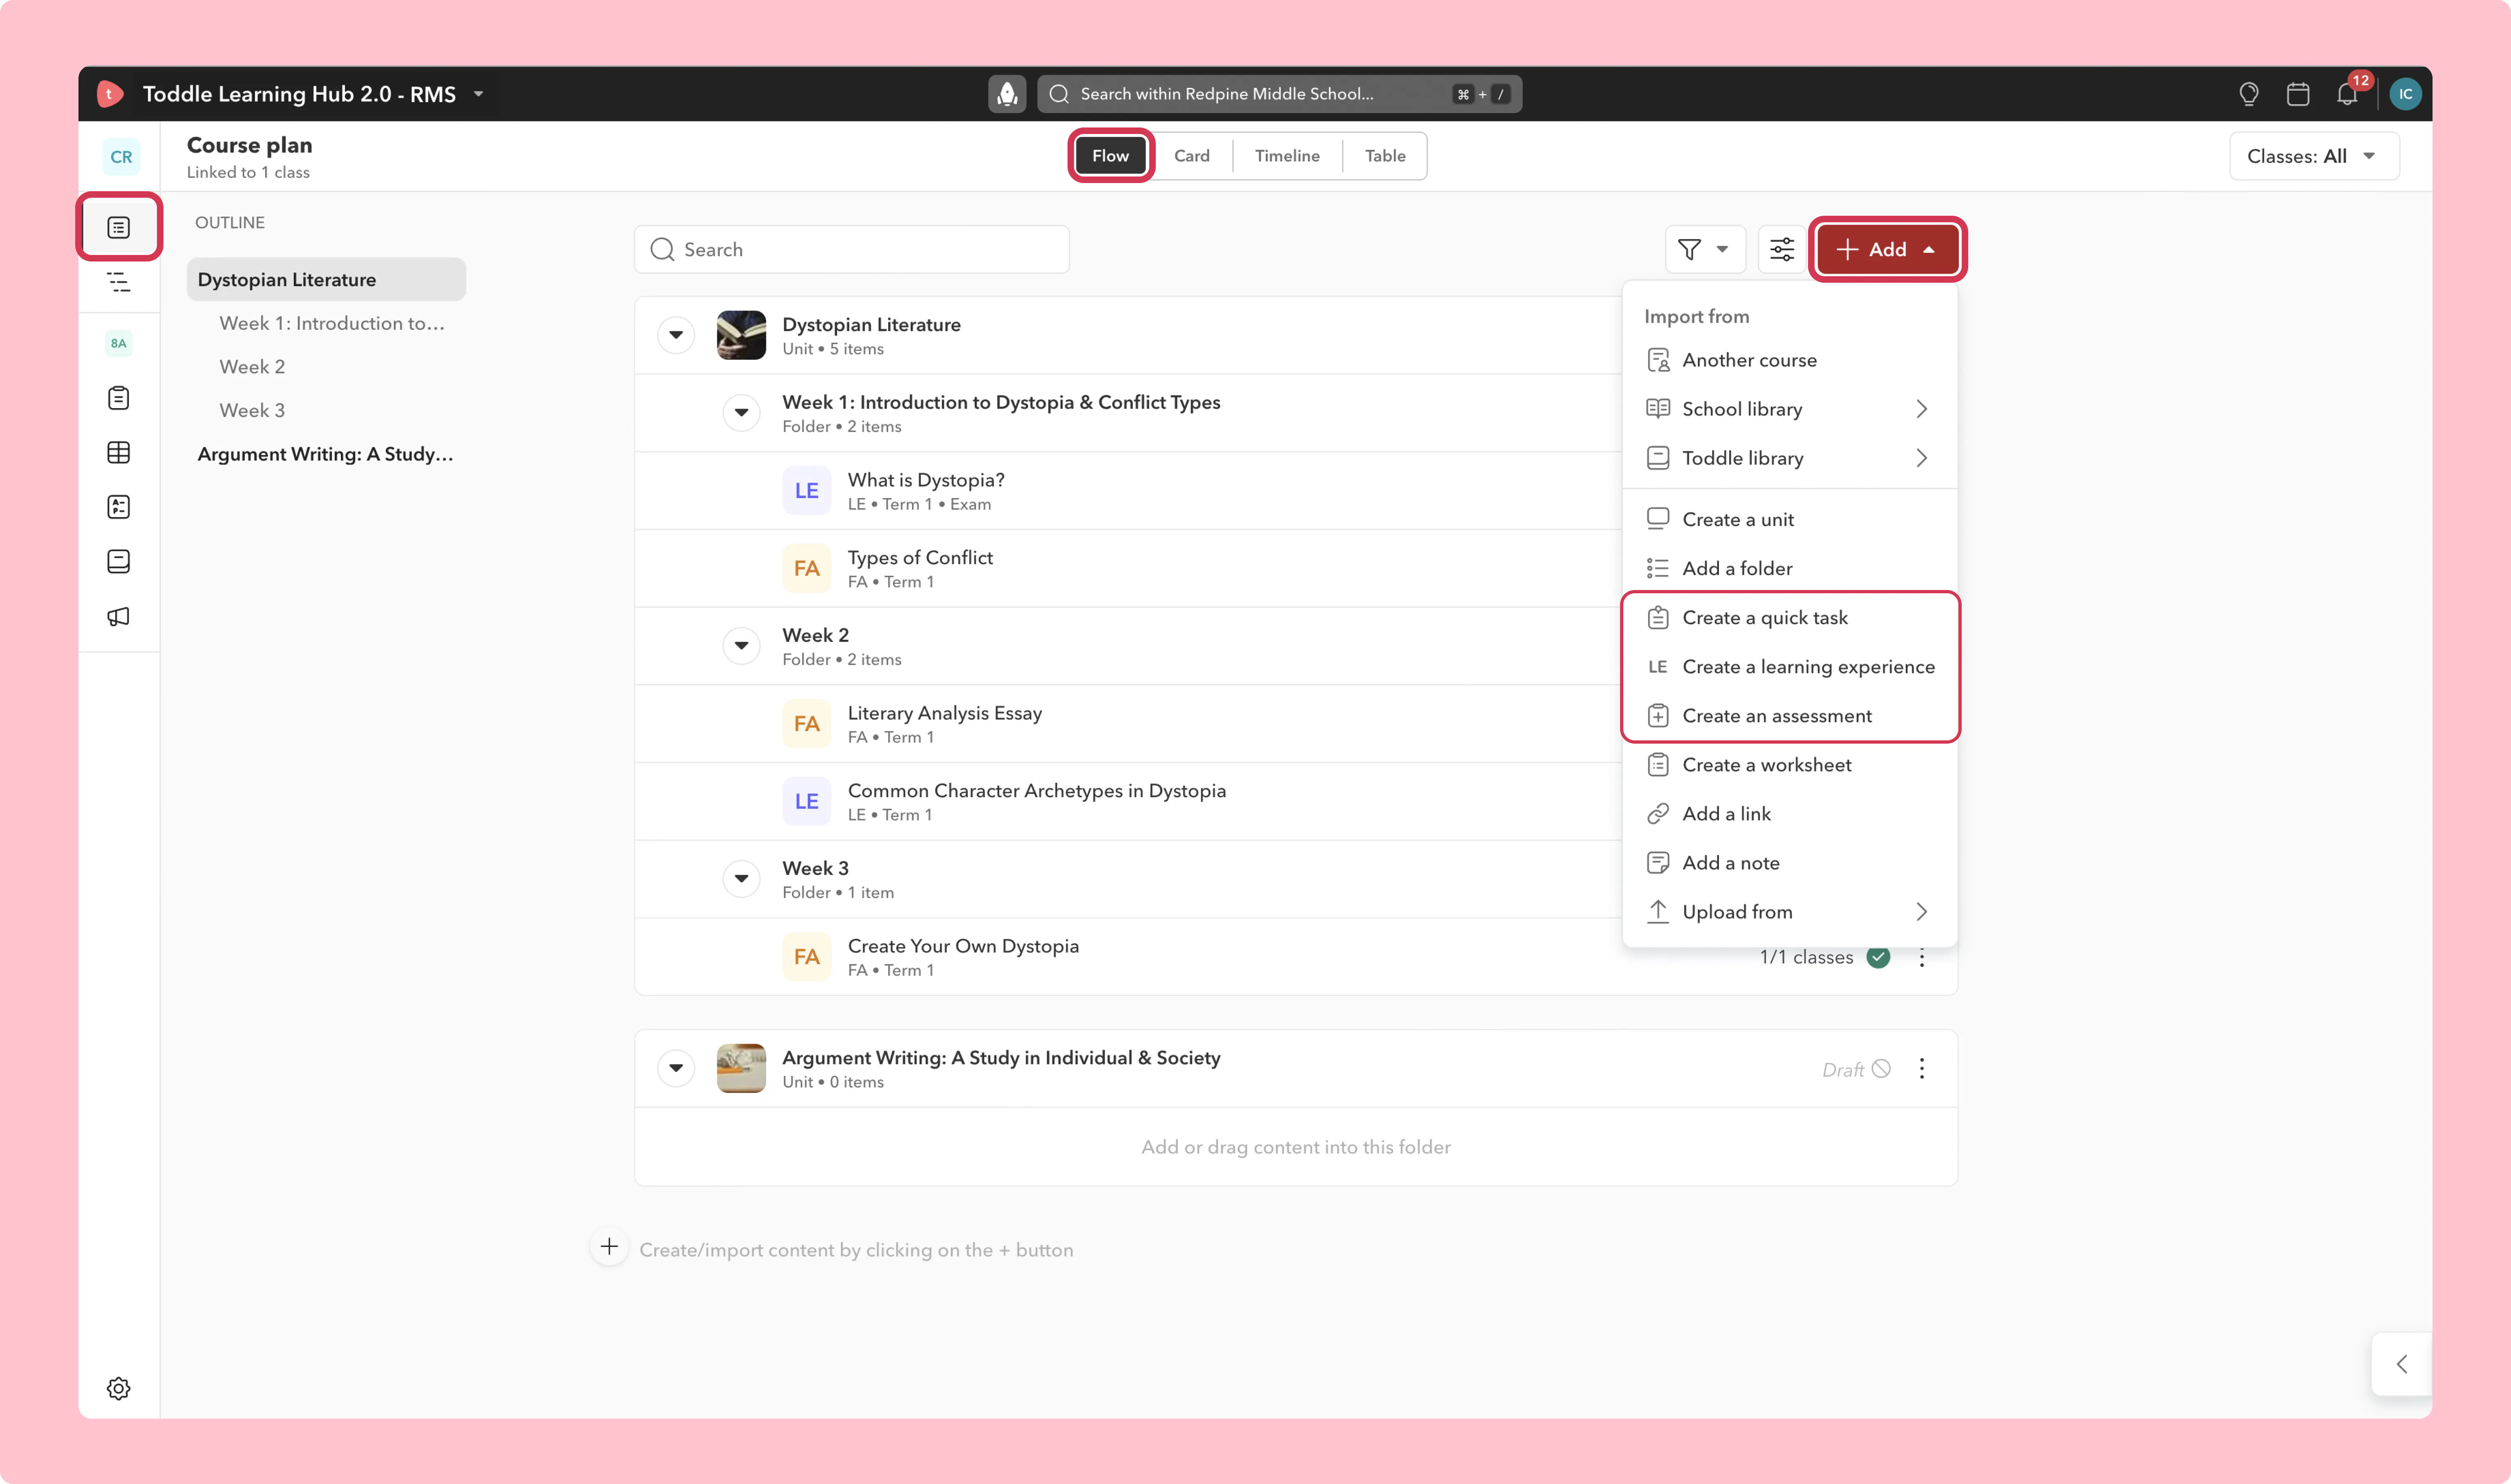This screenshot has width=2511, height=1484.
Task: Collapse the Argument Writing unit
Action: click(676, 1068)
